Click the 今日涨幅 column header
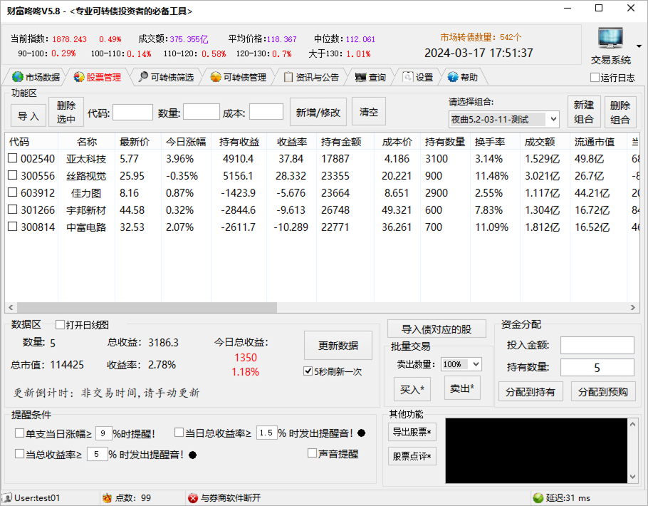This screenshot has width=648, height=506. (186, 142)
